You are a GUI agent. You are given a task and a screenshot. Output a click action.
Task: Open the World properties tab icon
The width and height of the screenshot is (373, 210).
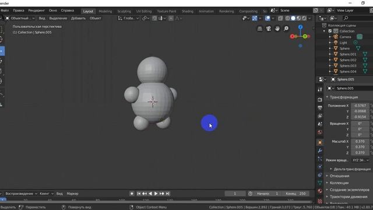click(320, 132)
